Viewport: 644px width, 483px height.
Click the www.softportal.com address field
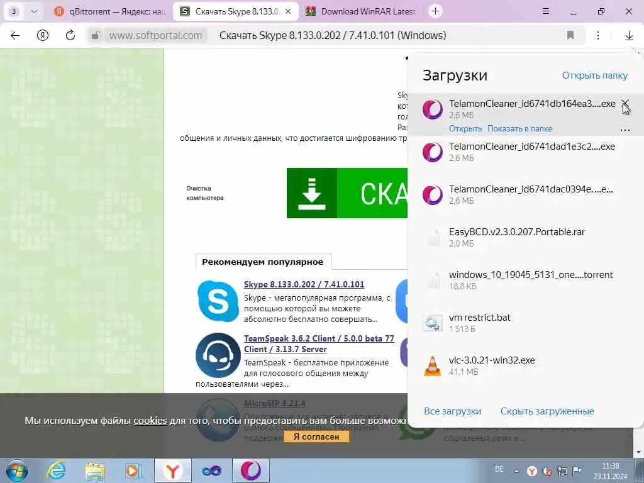[x=156, y=35]
